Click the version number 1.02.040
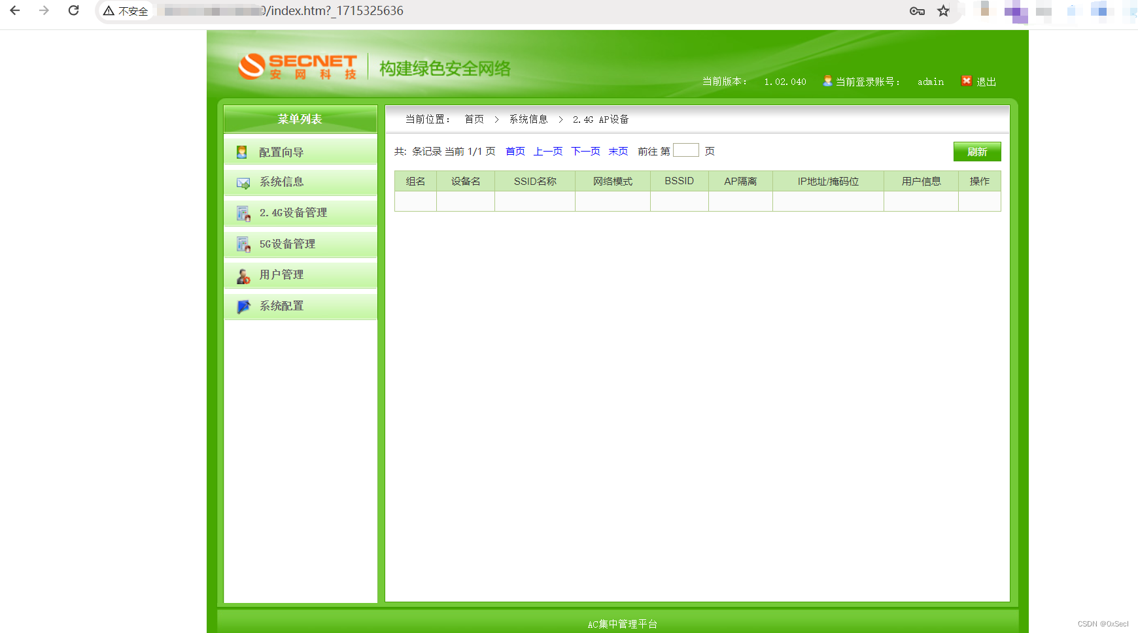Image resolution: width=1138 pixels, height=633 pixels. [x=785, y=82]
